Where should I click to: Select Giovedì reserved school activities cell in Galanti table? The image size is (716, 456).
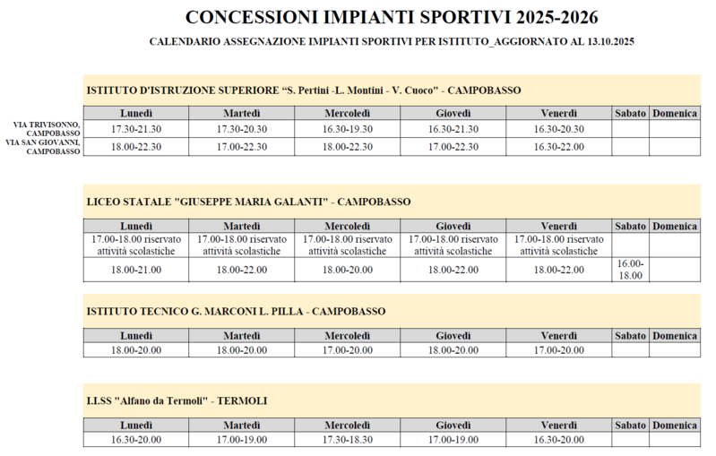coord(453,245)
